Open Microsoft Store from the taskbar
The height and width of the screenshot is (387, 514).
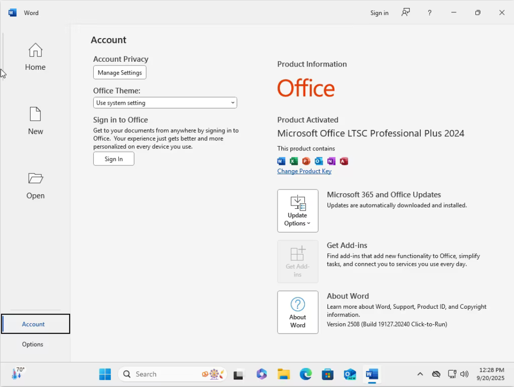coord(327,374)
